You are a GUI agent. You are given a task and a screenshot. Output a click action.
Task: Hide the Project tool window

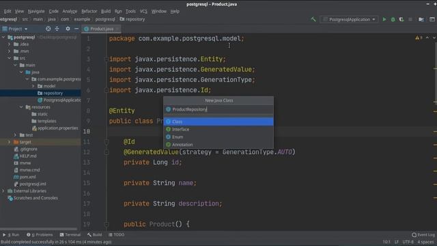point(76,29)
